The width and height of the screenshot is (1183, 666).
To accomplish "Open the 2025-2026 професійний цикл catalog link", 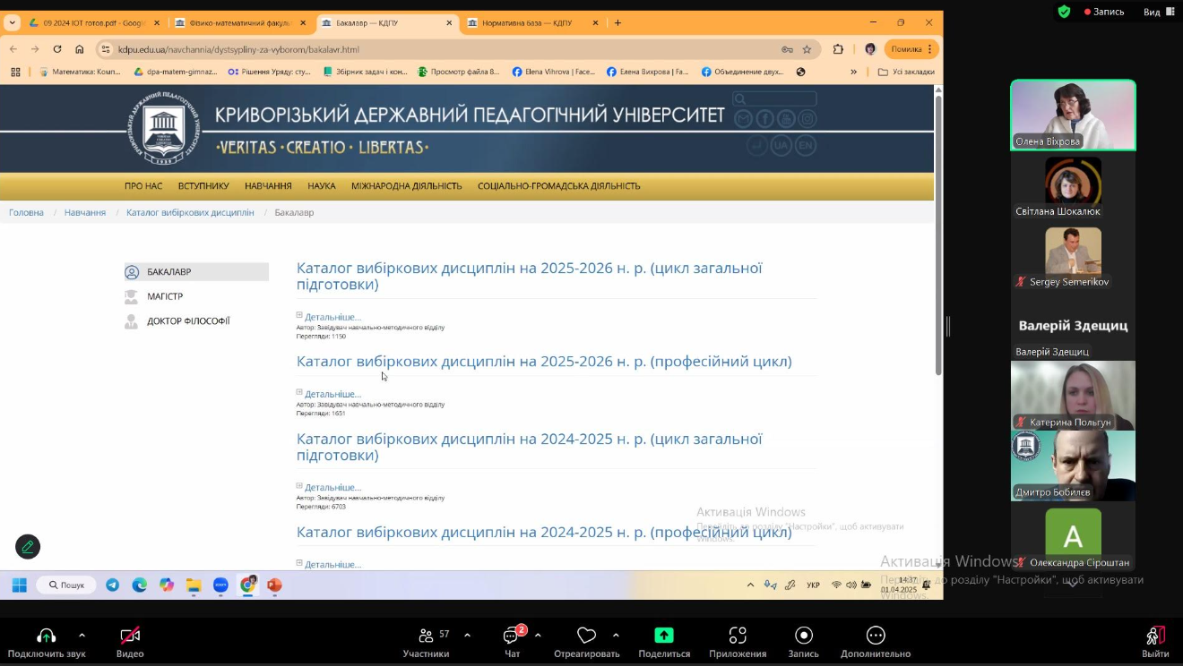I will tap(543, 362).
